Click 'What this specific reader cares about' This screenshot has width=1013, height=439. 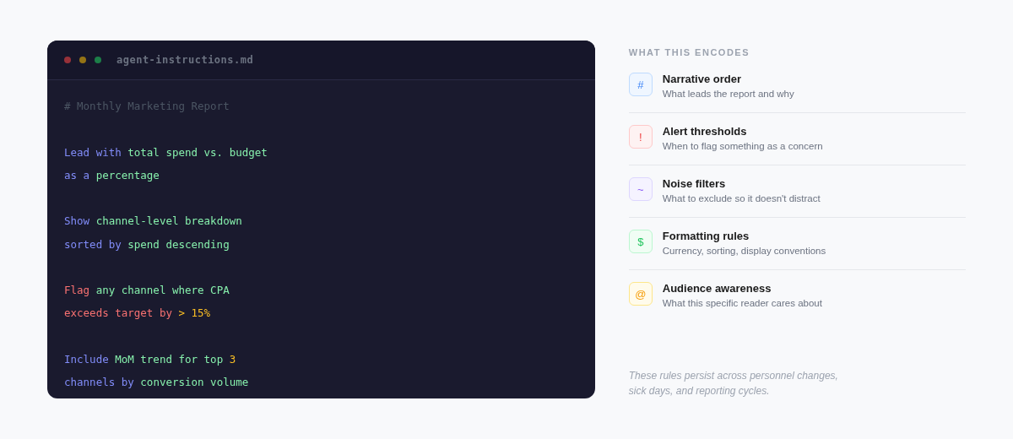pyautogui.click(x=742, y=303)
